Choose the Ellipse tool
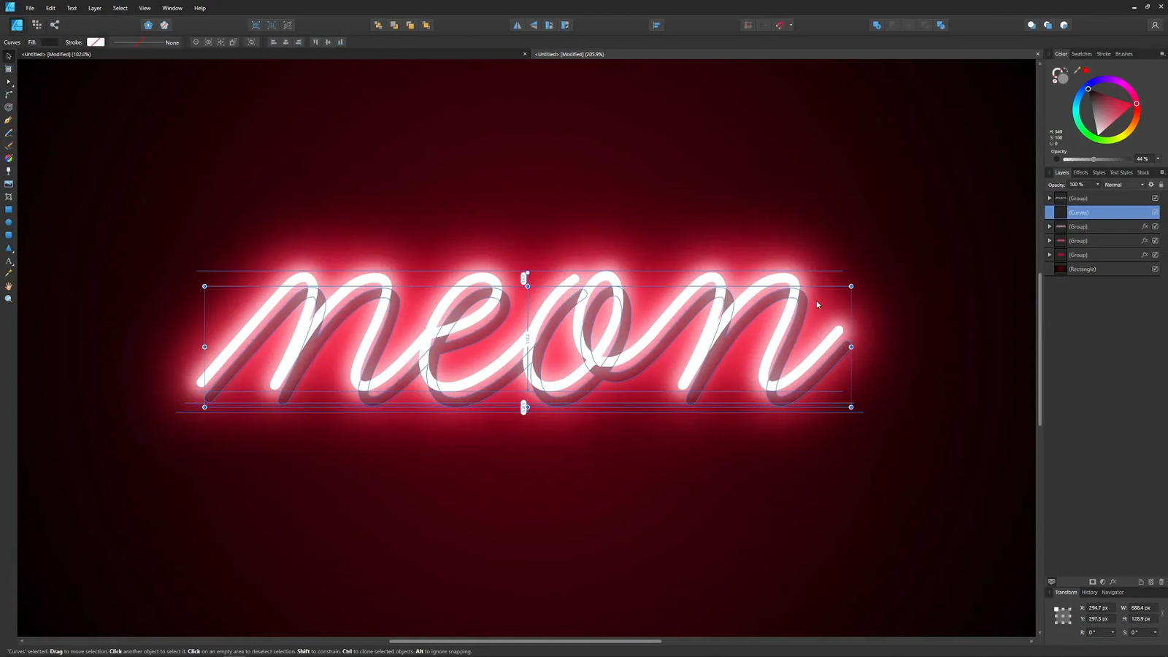This screenshot has width=1168, height=657. [x=9, y=221]
